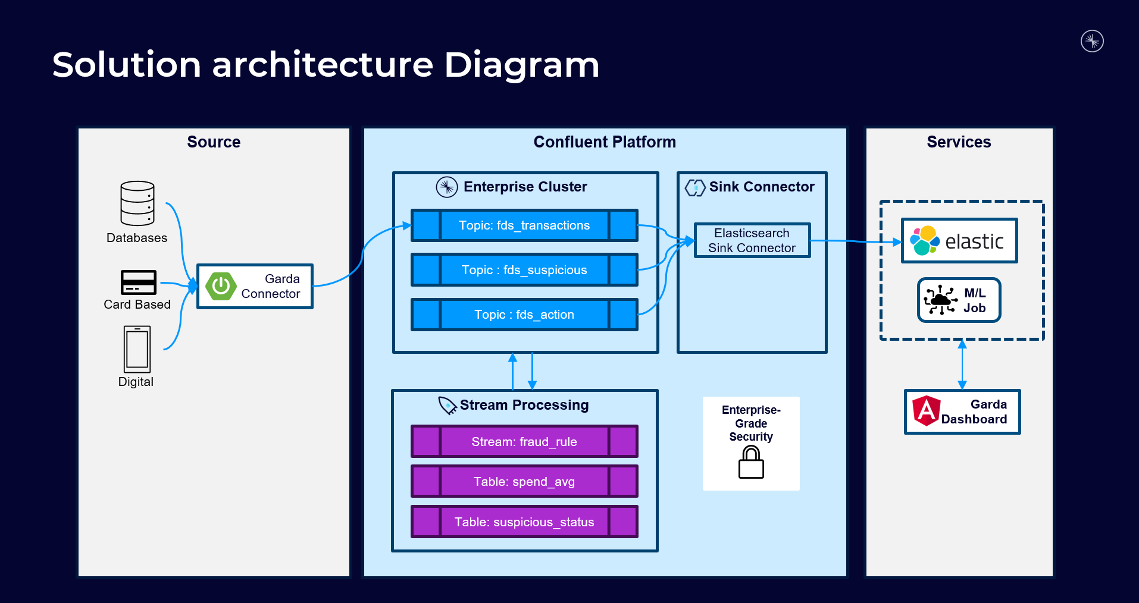Select the Stream: fraud_rule bar

(524, 441)
